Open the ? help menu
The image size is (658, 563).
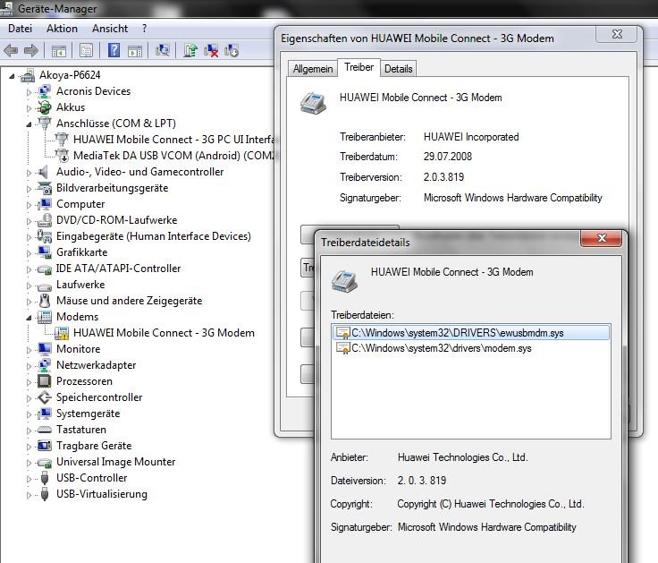point(144,29)
